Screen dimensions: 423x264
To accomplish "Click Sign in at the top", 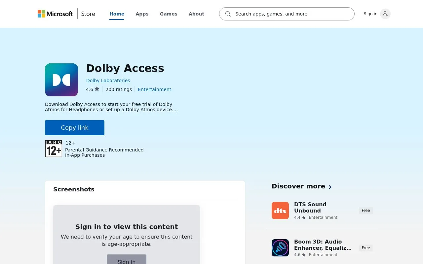I will 370,14.
